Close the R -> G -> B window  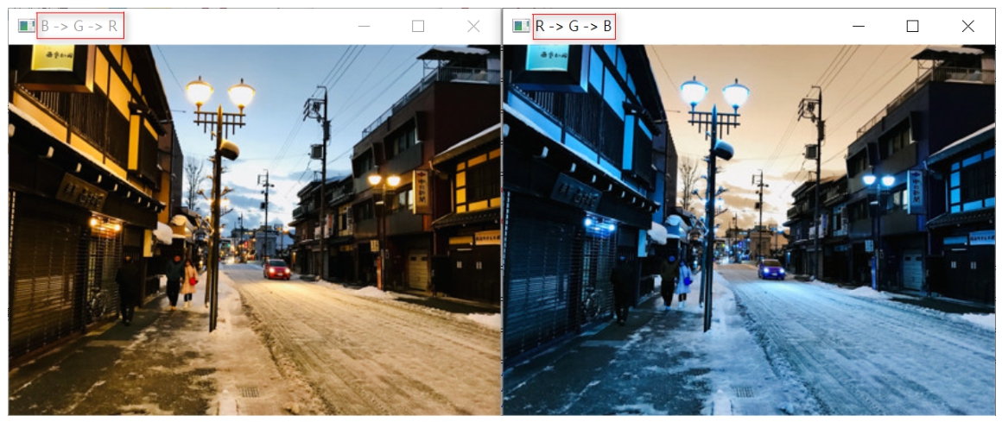tap(967, 26)
